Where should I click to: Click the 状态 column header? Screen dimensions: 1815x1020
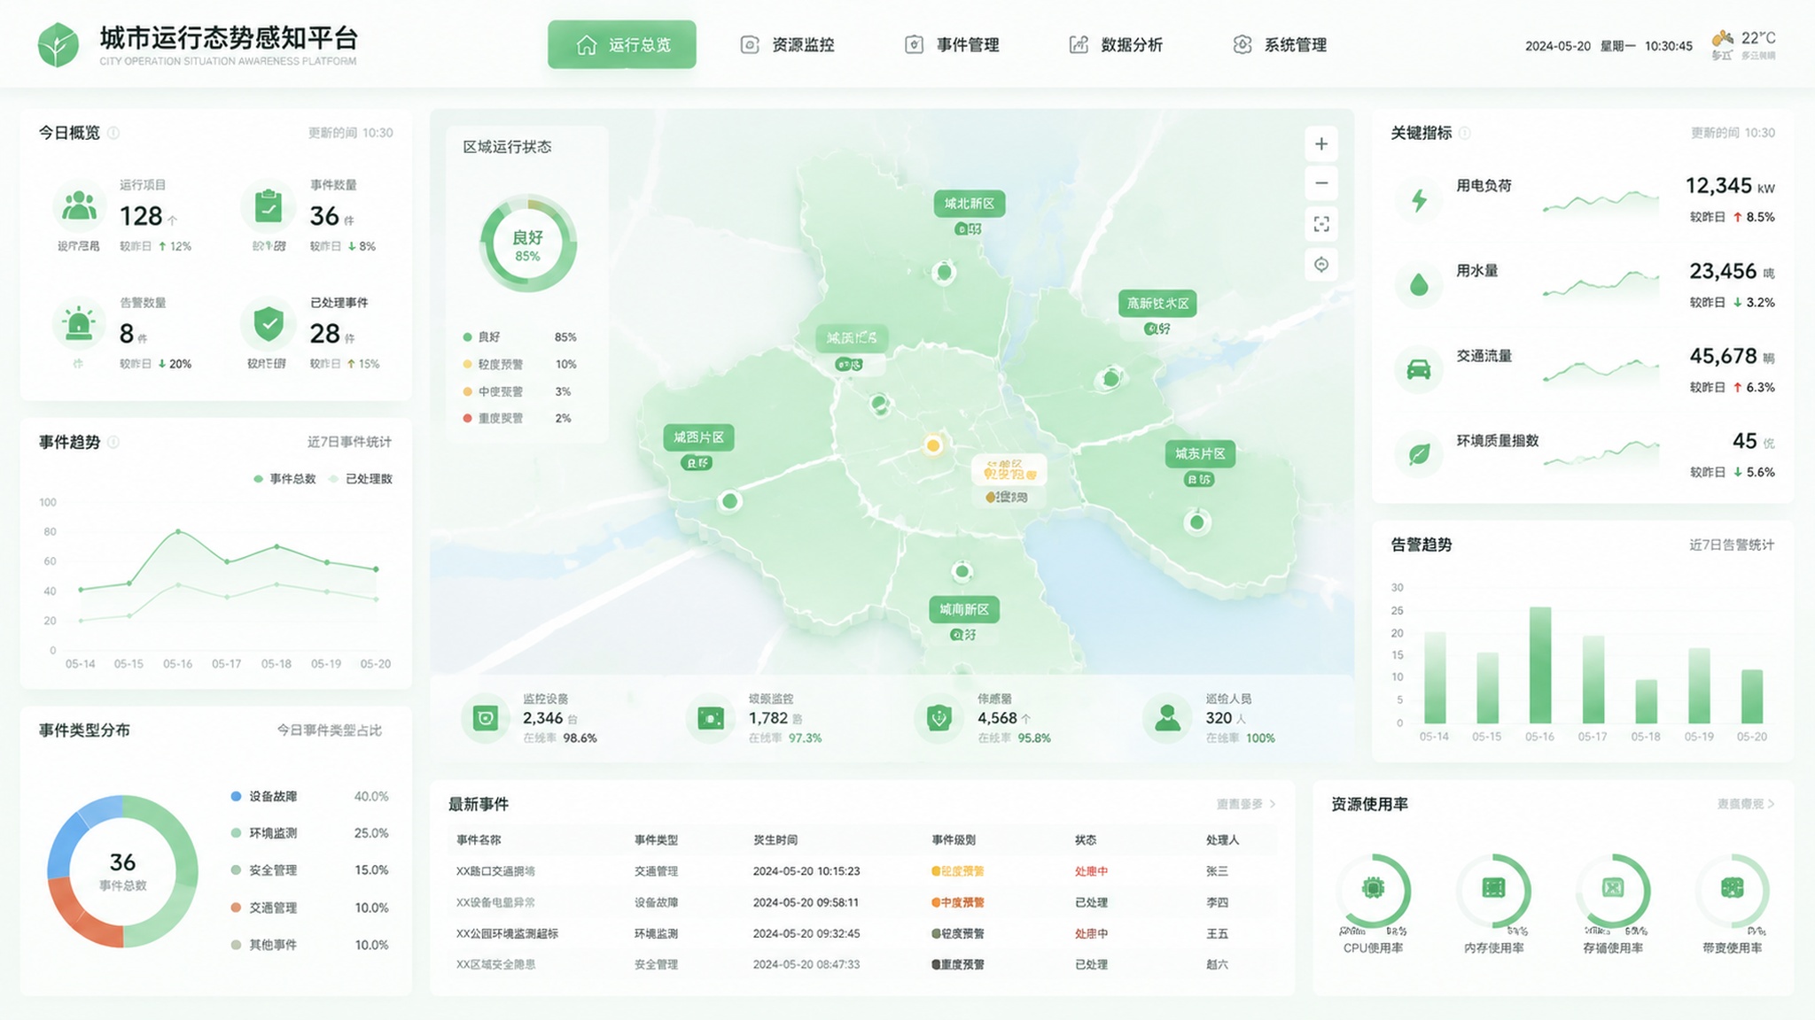click(x=1086, y=839)
